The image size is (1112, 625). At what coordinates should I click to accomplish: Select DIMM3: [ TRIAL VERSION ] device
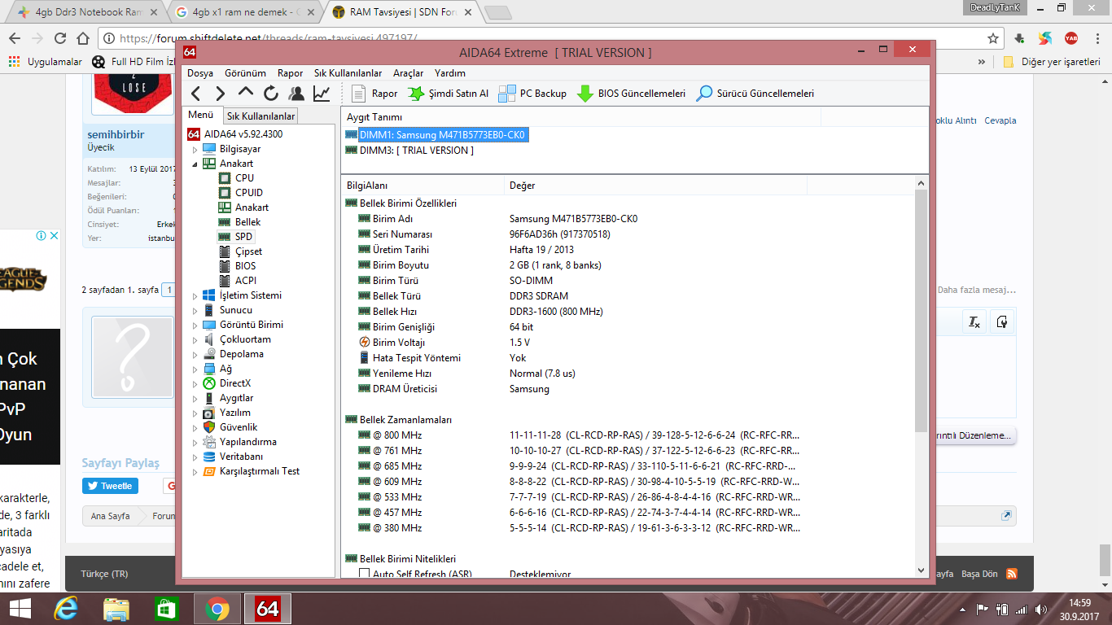coord(416,151)
